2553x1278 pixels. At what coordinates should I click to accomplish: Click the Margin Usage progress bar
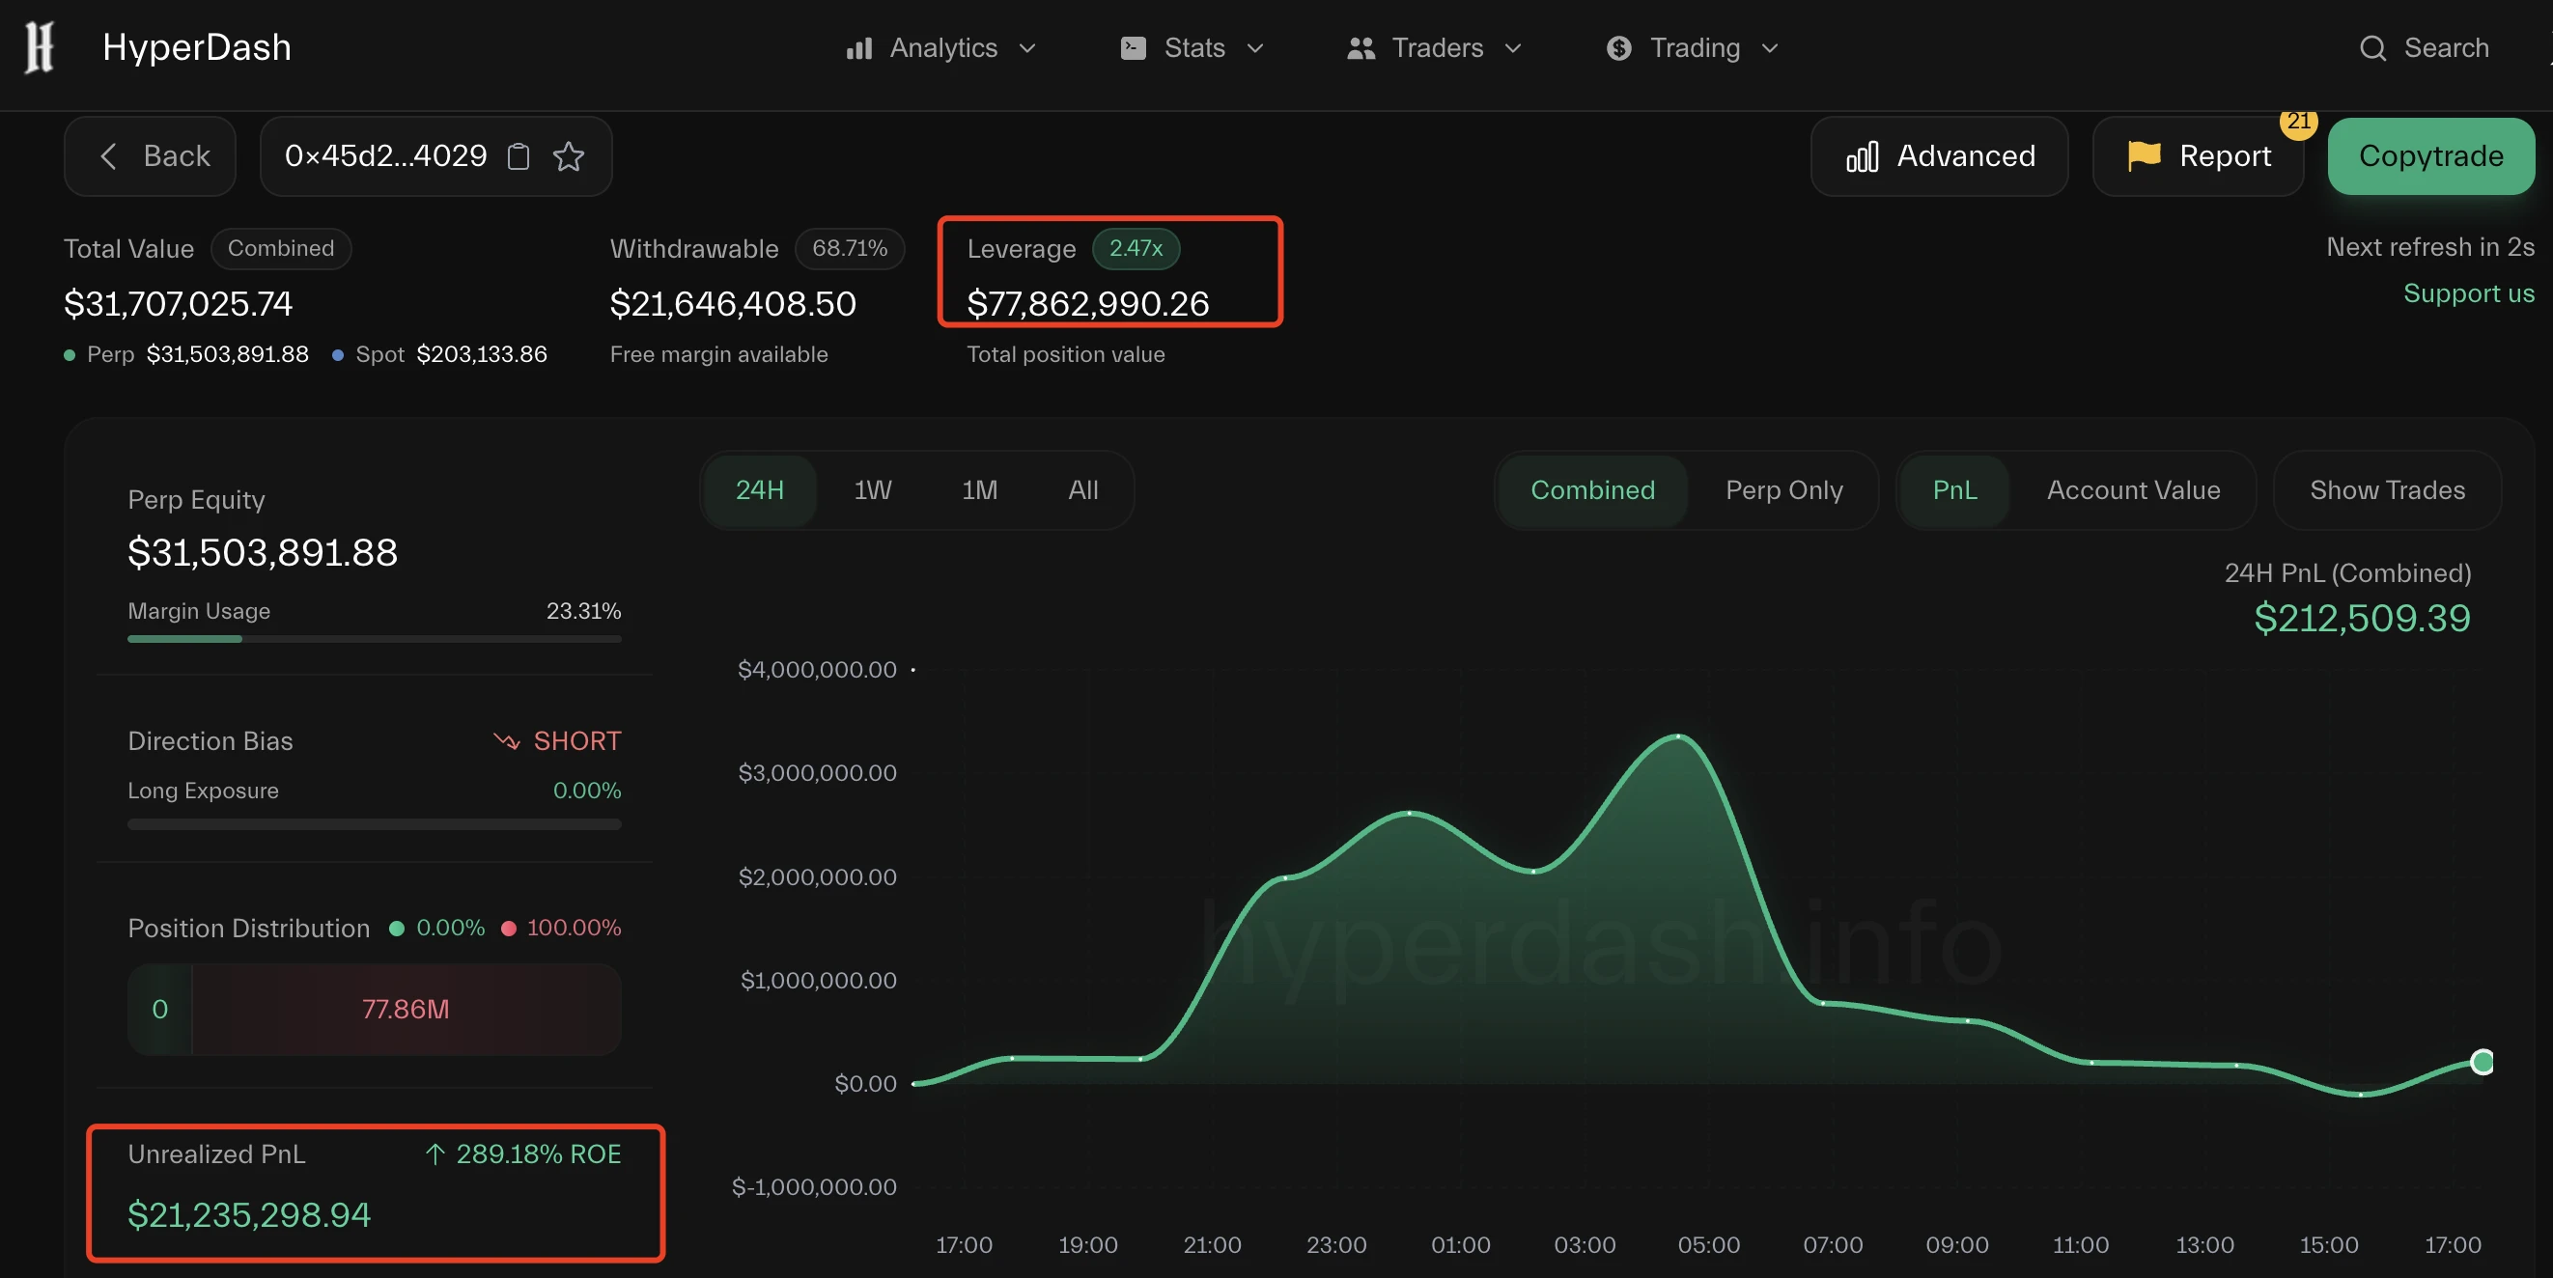pyautogui.click(x=374, y=639)
